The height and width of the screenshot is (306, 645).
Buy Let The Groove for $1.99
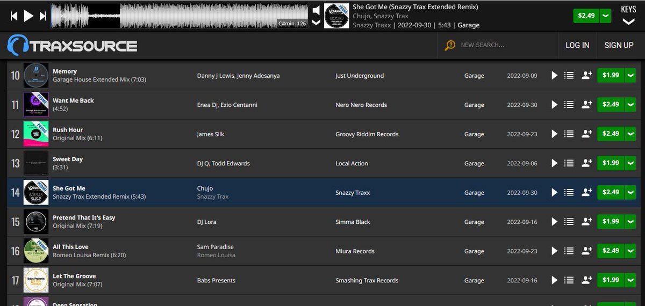pyautogui.click(x=611, y=280)
